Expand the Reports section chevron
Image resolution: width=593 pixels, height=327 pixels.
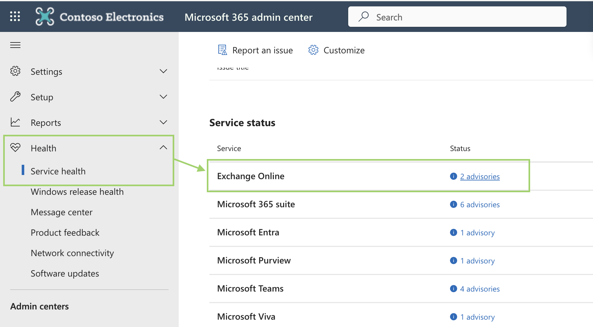coord(163,122)
